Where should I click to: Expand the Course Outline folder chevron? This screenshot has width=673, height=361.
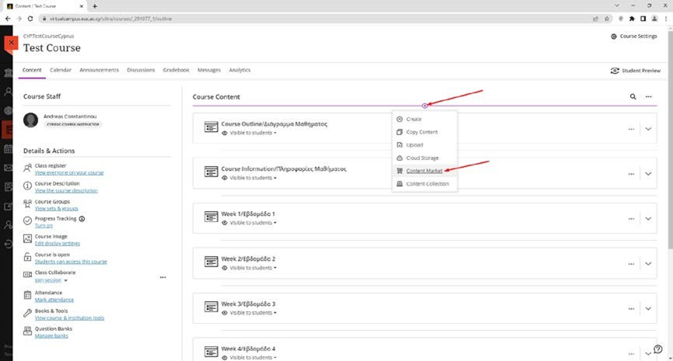pyautogui.click(x=648, y=129)
